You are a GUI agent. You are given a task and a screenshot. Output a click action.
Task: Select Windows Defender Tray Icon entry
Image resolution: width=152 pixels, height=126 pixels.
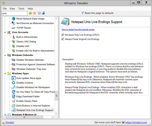[x=31, y=69]
